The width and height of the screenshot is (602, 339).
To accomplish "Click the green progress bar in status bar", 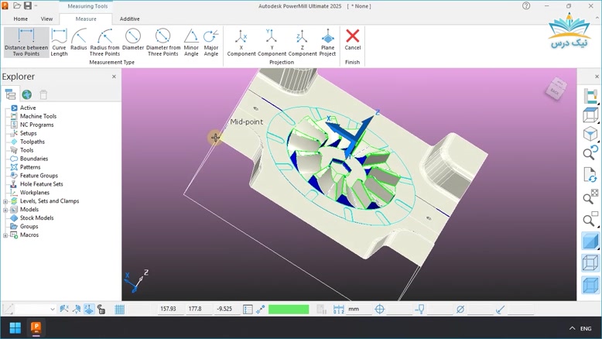I will tap(289, 310).
